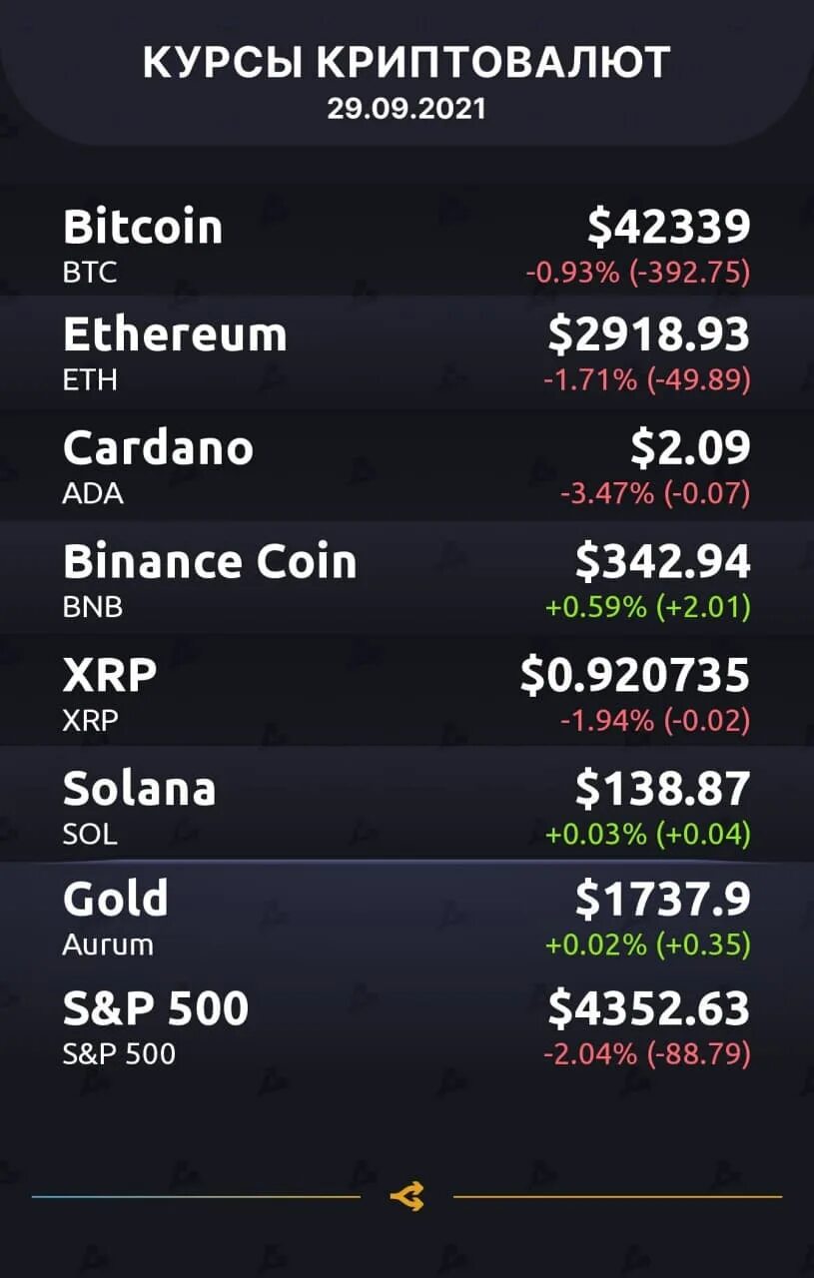
Task: Select the Ethereum coin name
Action: click(175, 333)
